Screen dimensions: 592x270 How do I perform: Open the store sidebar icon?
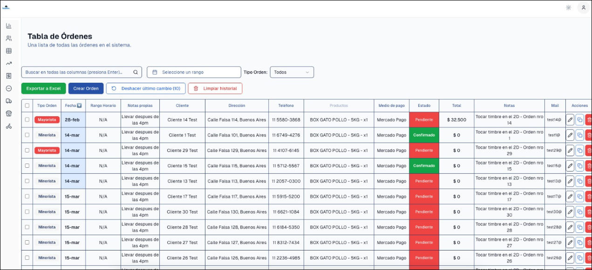(8, 113)
